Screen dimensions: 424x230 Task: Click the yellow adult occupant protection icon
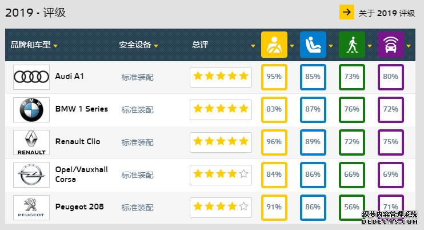[x=274, y=45]
